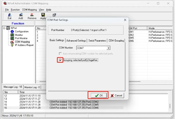Click the No column header in message log
The image size is (175, 119).
(x=11, y=92)
